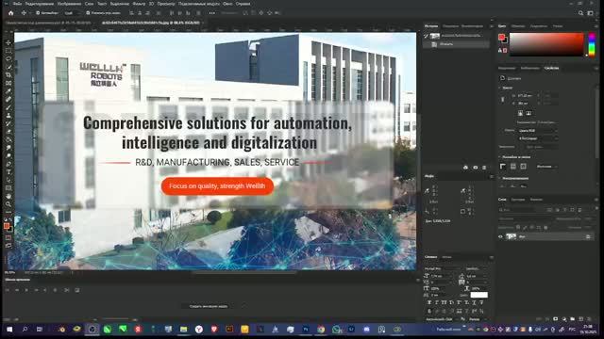Open the three-dots more align options
Image resolution: width=604 pixels, height=339 pixels.
tap(211, 13)
